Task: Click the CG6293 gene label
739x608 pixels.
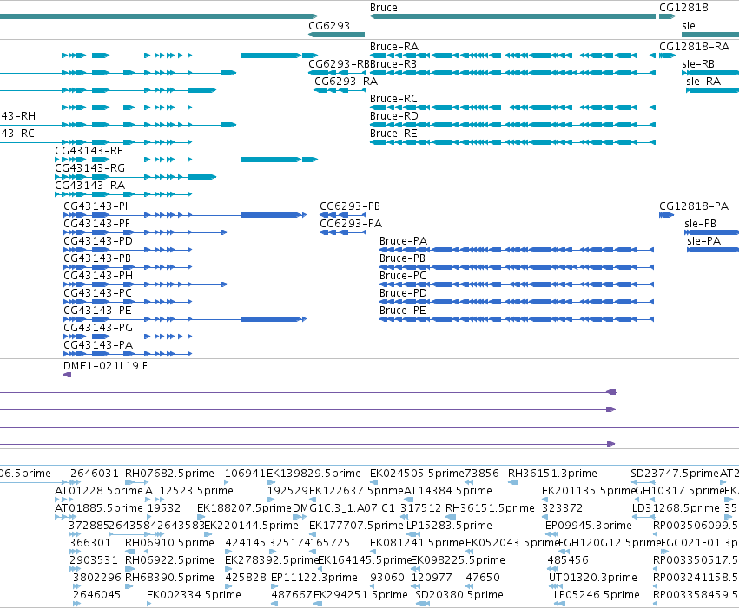Action: click(x=329, y=26)
